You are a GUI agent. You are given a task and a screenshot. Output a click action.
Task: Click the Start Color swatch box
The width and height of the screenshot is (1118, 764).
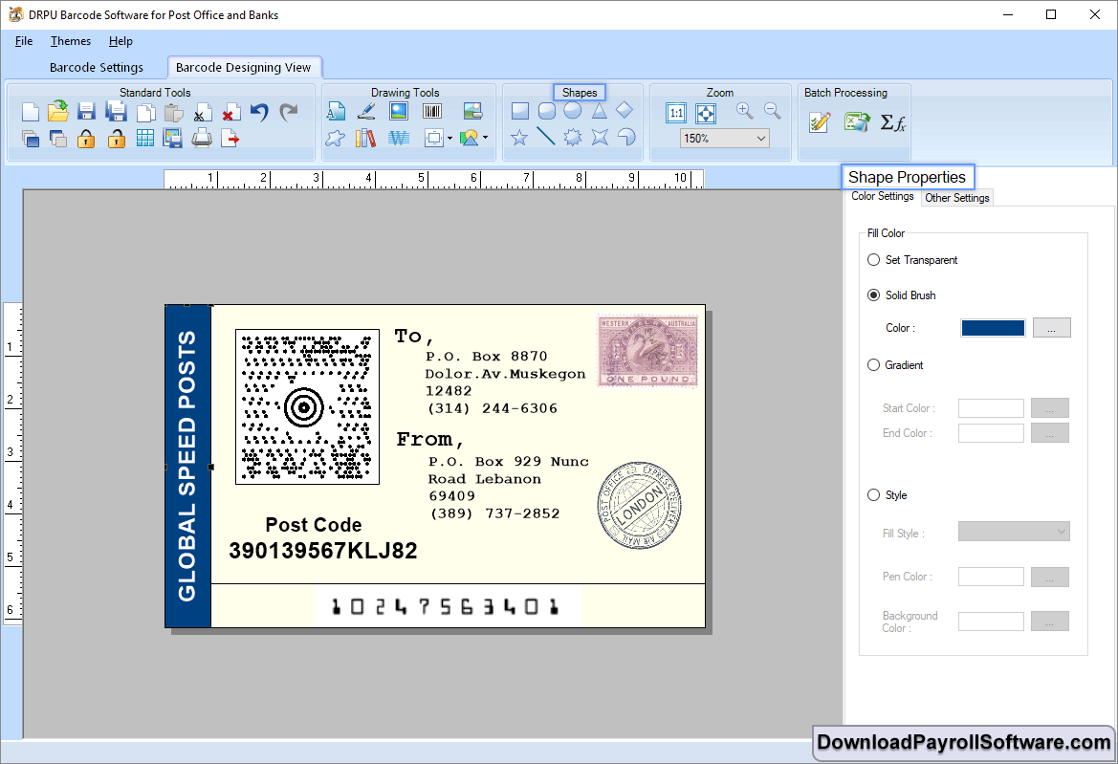(991, 408)
